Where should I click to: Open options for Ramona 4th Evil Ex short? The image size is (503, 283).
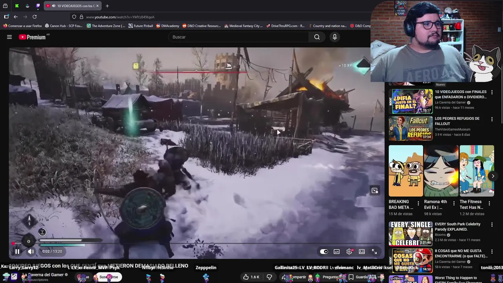pos(454,204)
